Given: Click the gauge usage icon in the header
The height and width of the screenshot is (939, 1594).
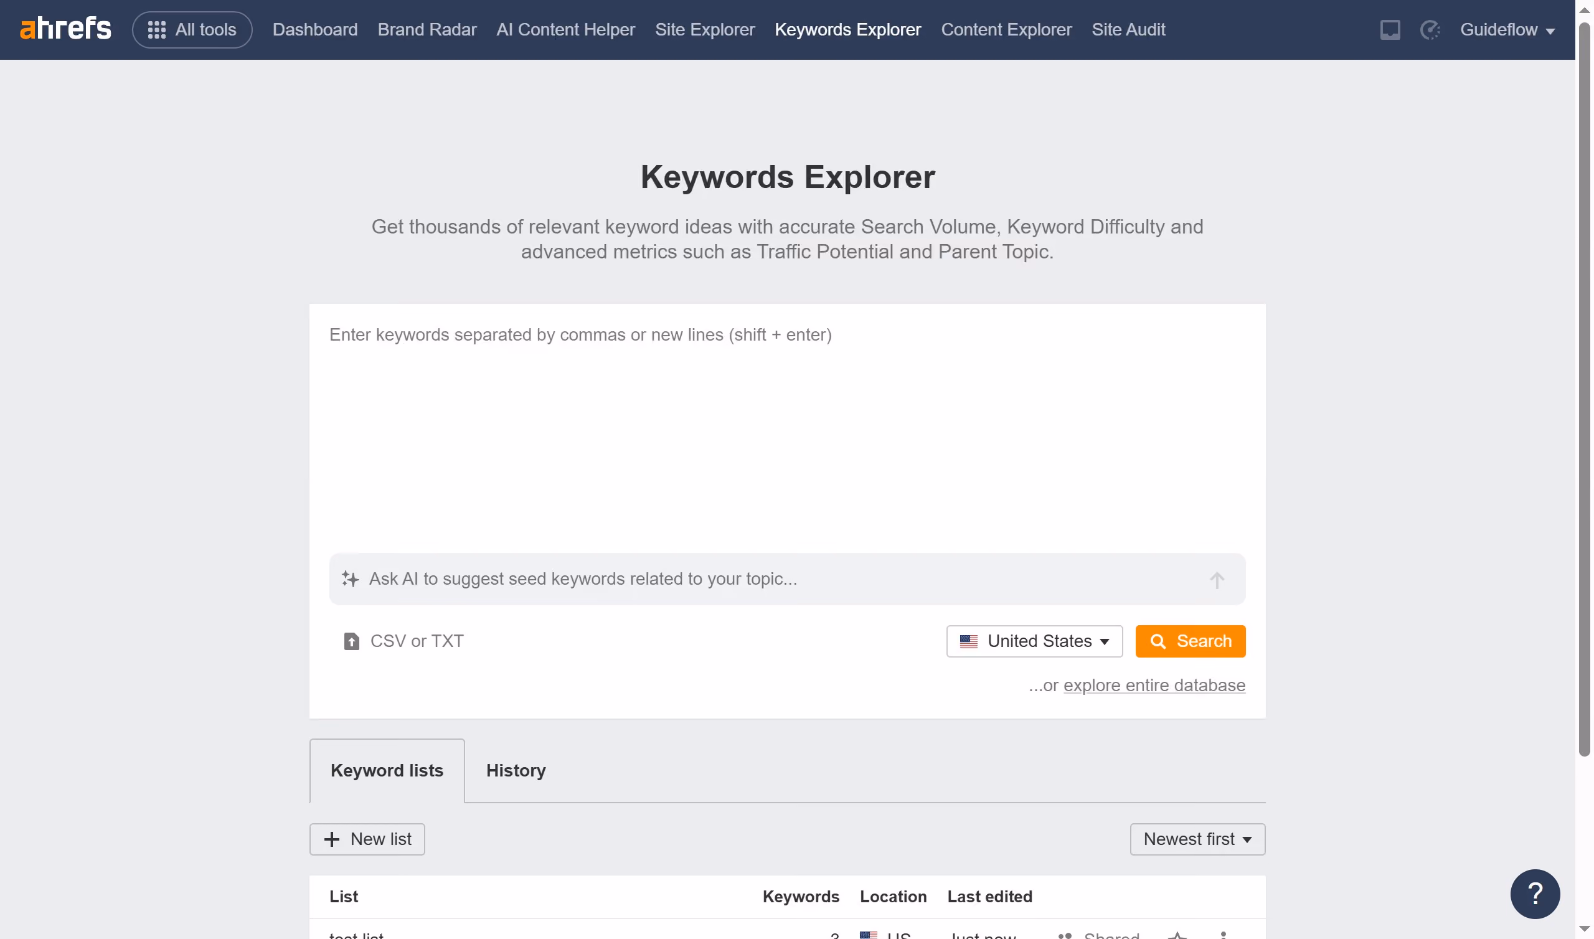Looking at the screenshot, I should click(1430, 30).
